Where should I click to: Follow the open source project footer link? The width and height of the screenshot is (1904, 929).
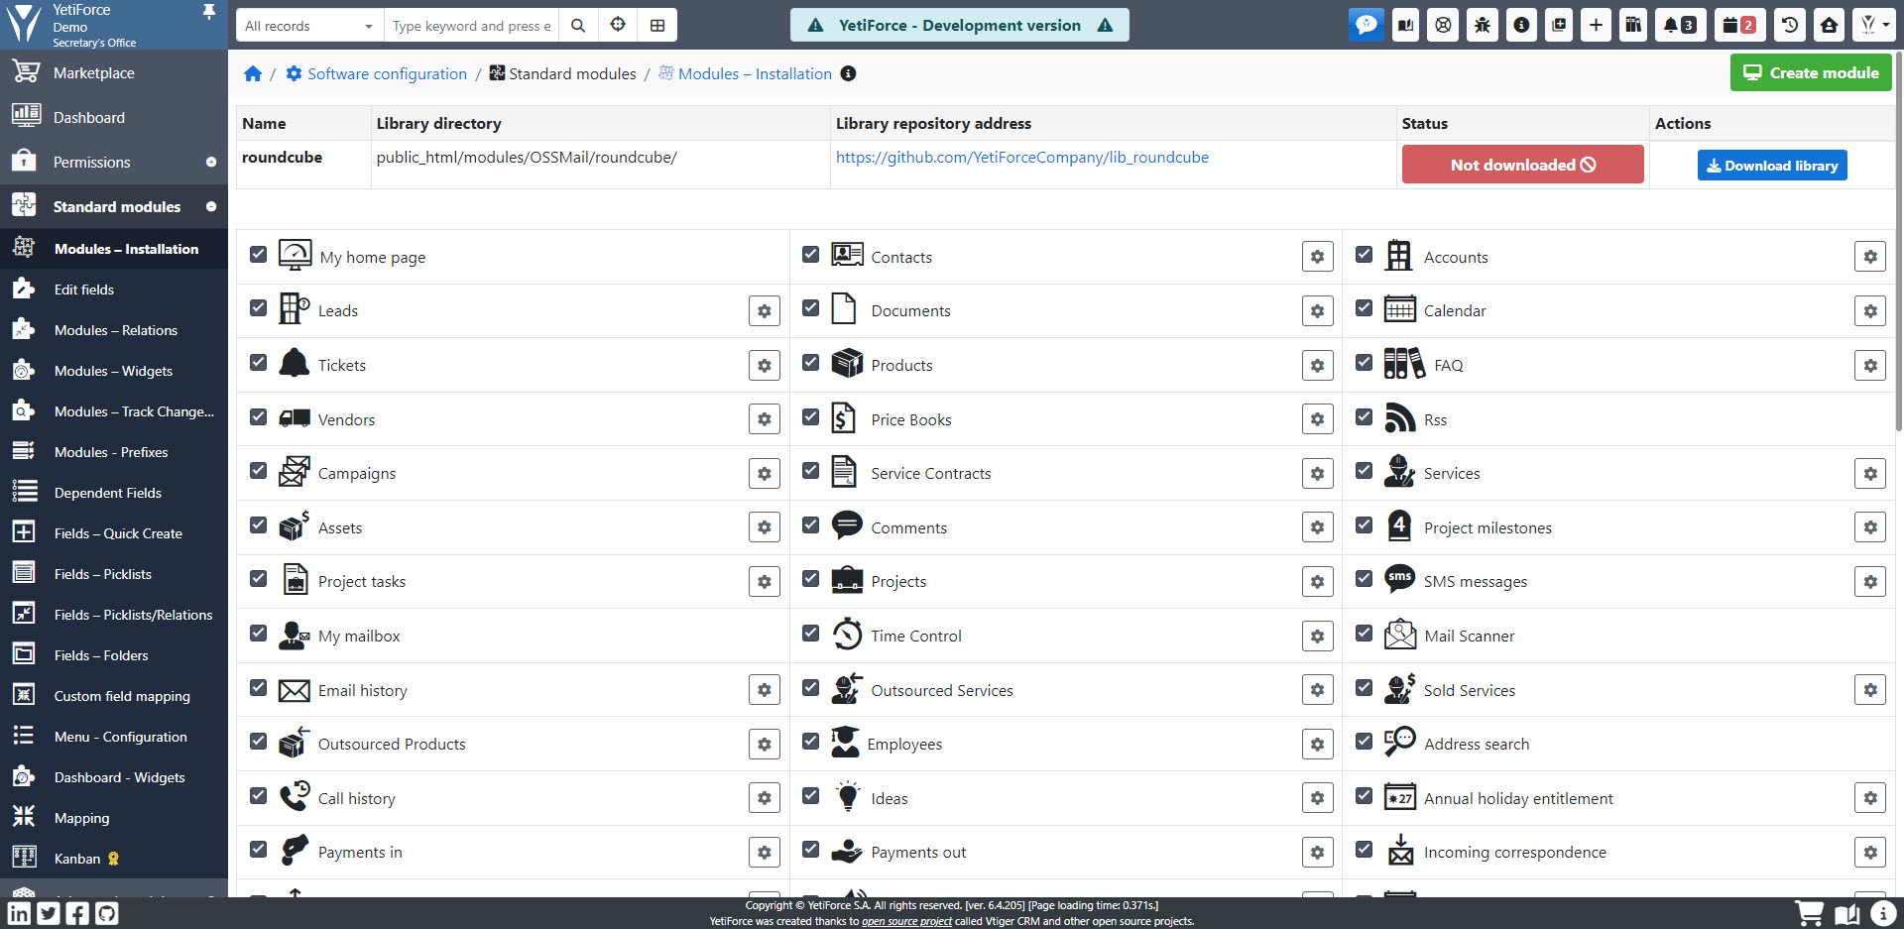coord(906,921)
